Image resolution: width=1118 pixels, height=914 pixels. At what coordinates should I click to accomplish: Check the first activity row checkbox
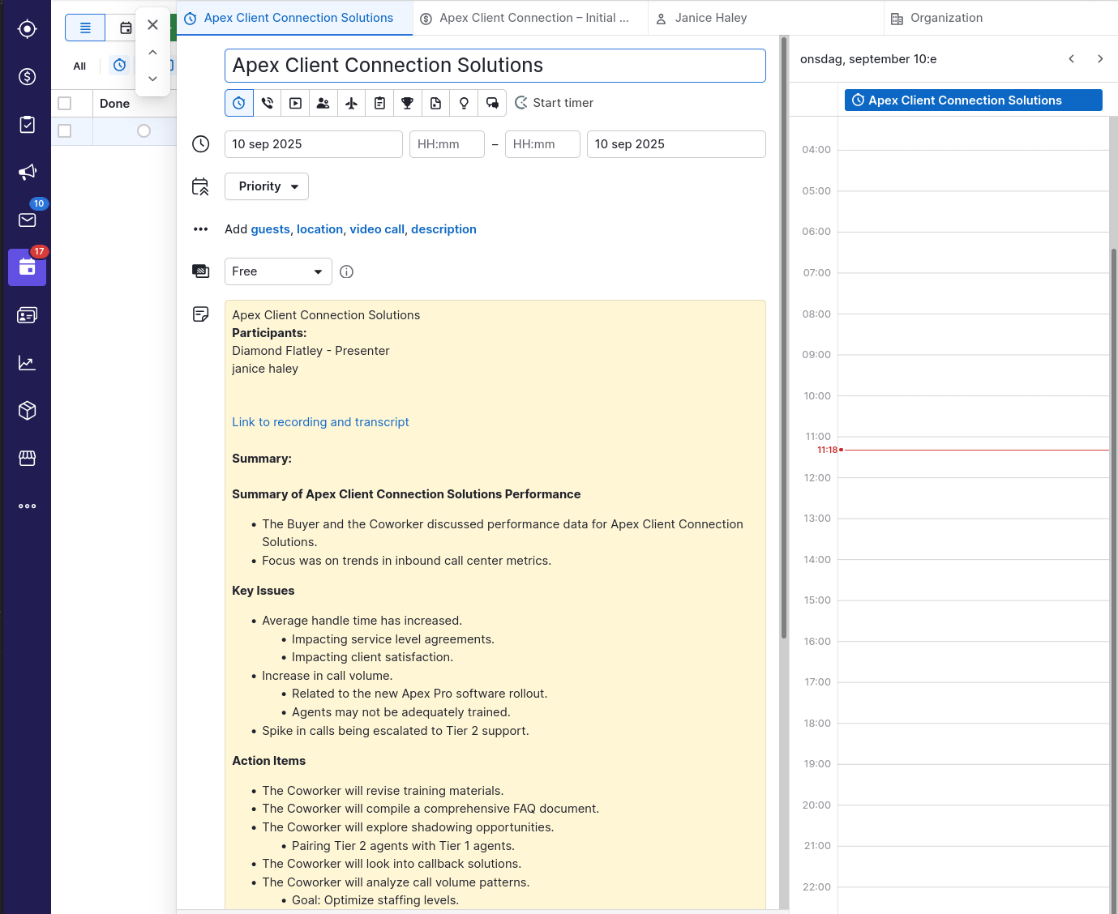tap(65, 131)
